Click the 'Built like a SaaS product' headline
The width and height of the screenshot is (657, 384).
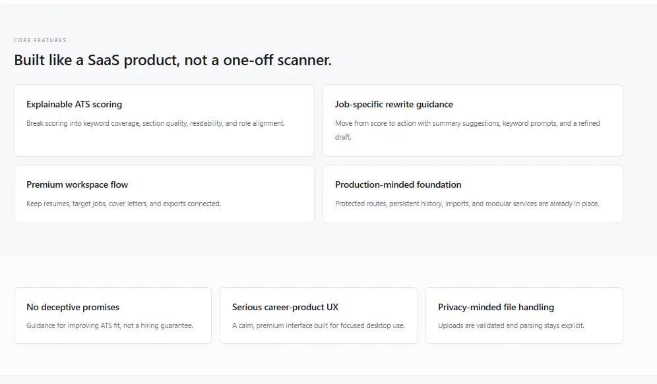173,60
